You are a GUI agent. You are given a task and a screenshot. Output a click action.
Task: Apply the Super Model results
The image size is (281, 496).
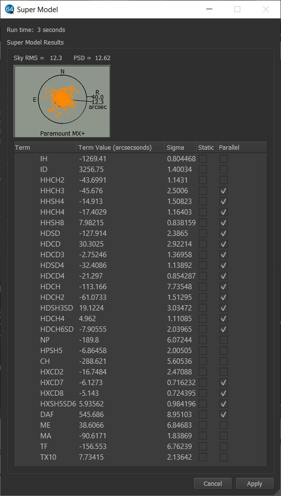coord(254,484)
